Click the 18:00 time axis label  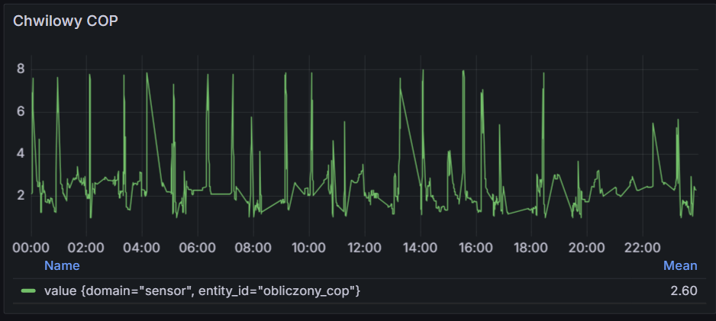coord(531,248)
